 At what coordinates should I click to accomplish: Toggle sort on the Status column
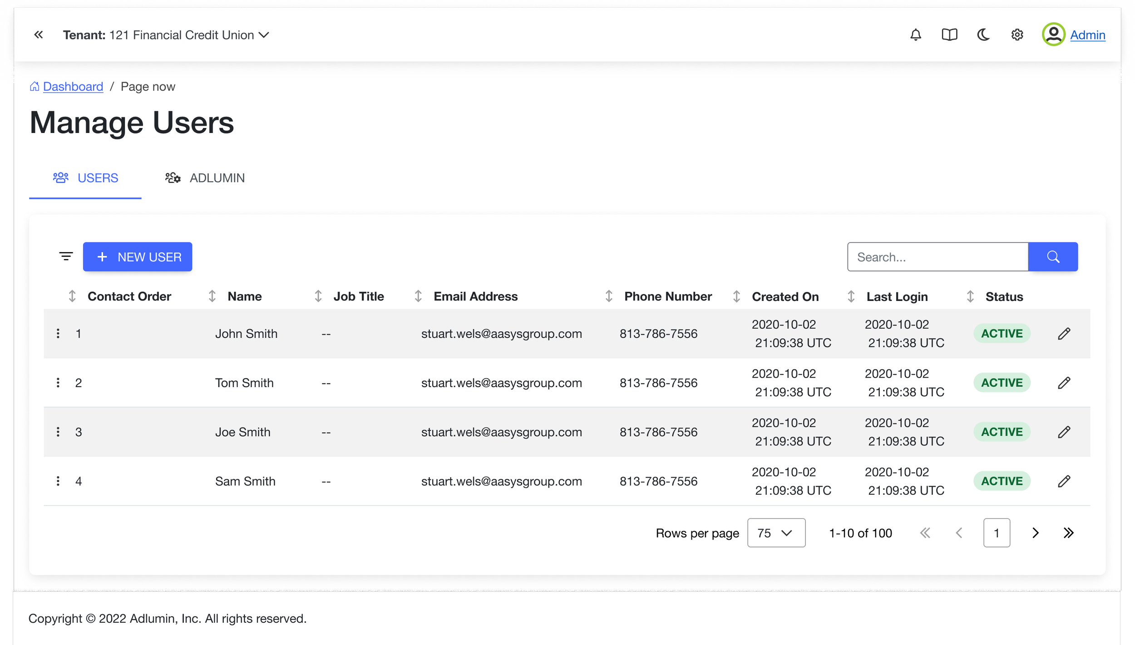click(971, 296)
